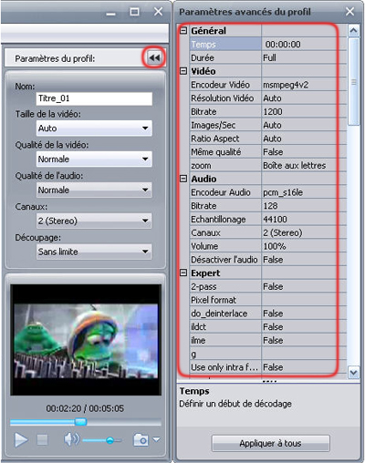Select video Bitrate value 1200
This screenshot has width=365, height=463.
(x=304, y=111)
